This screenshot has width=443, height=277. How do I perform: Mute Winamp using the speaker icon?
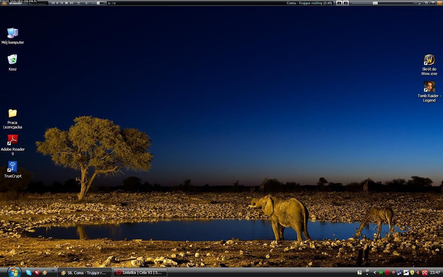point(87,3)
